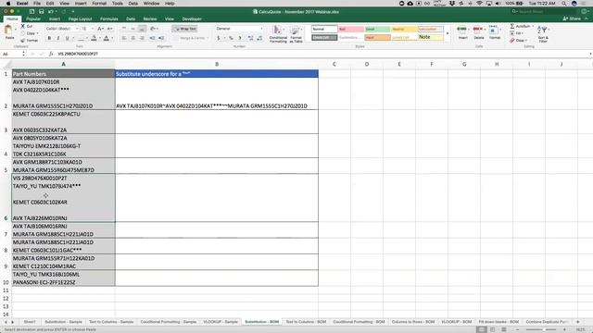Increase font size with the large A icon
The image size is (593, 333).
(x=100, y=29)
